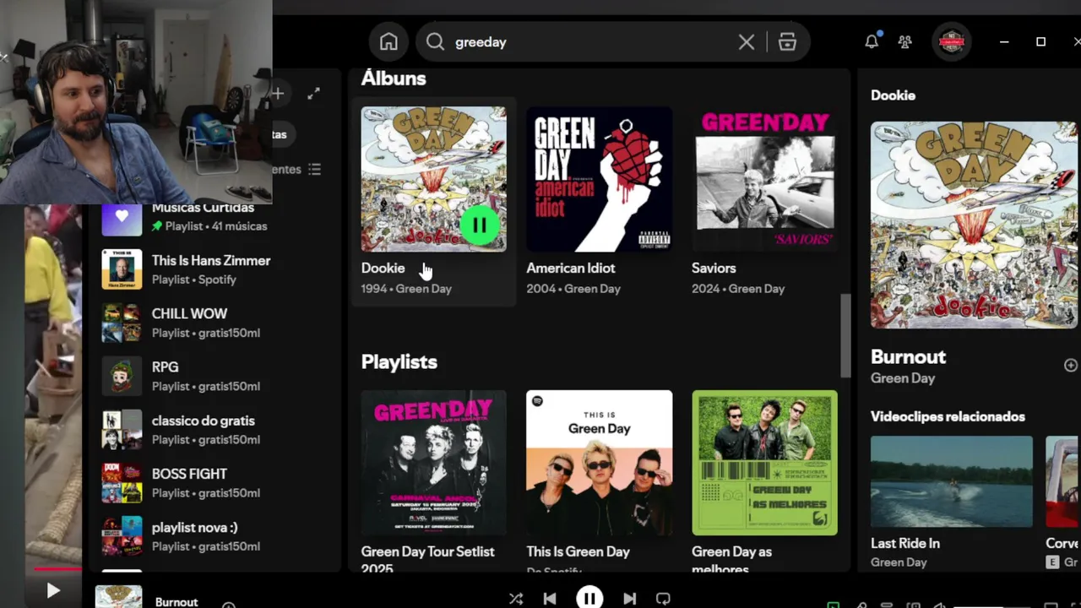
Task: Open the user profile avatar
Action: pyautogui.click(x=952, y=41)
